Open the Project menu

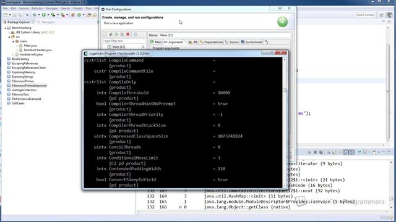coord(77,8)
